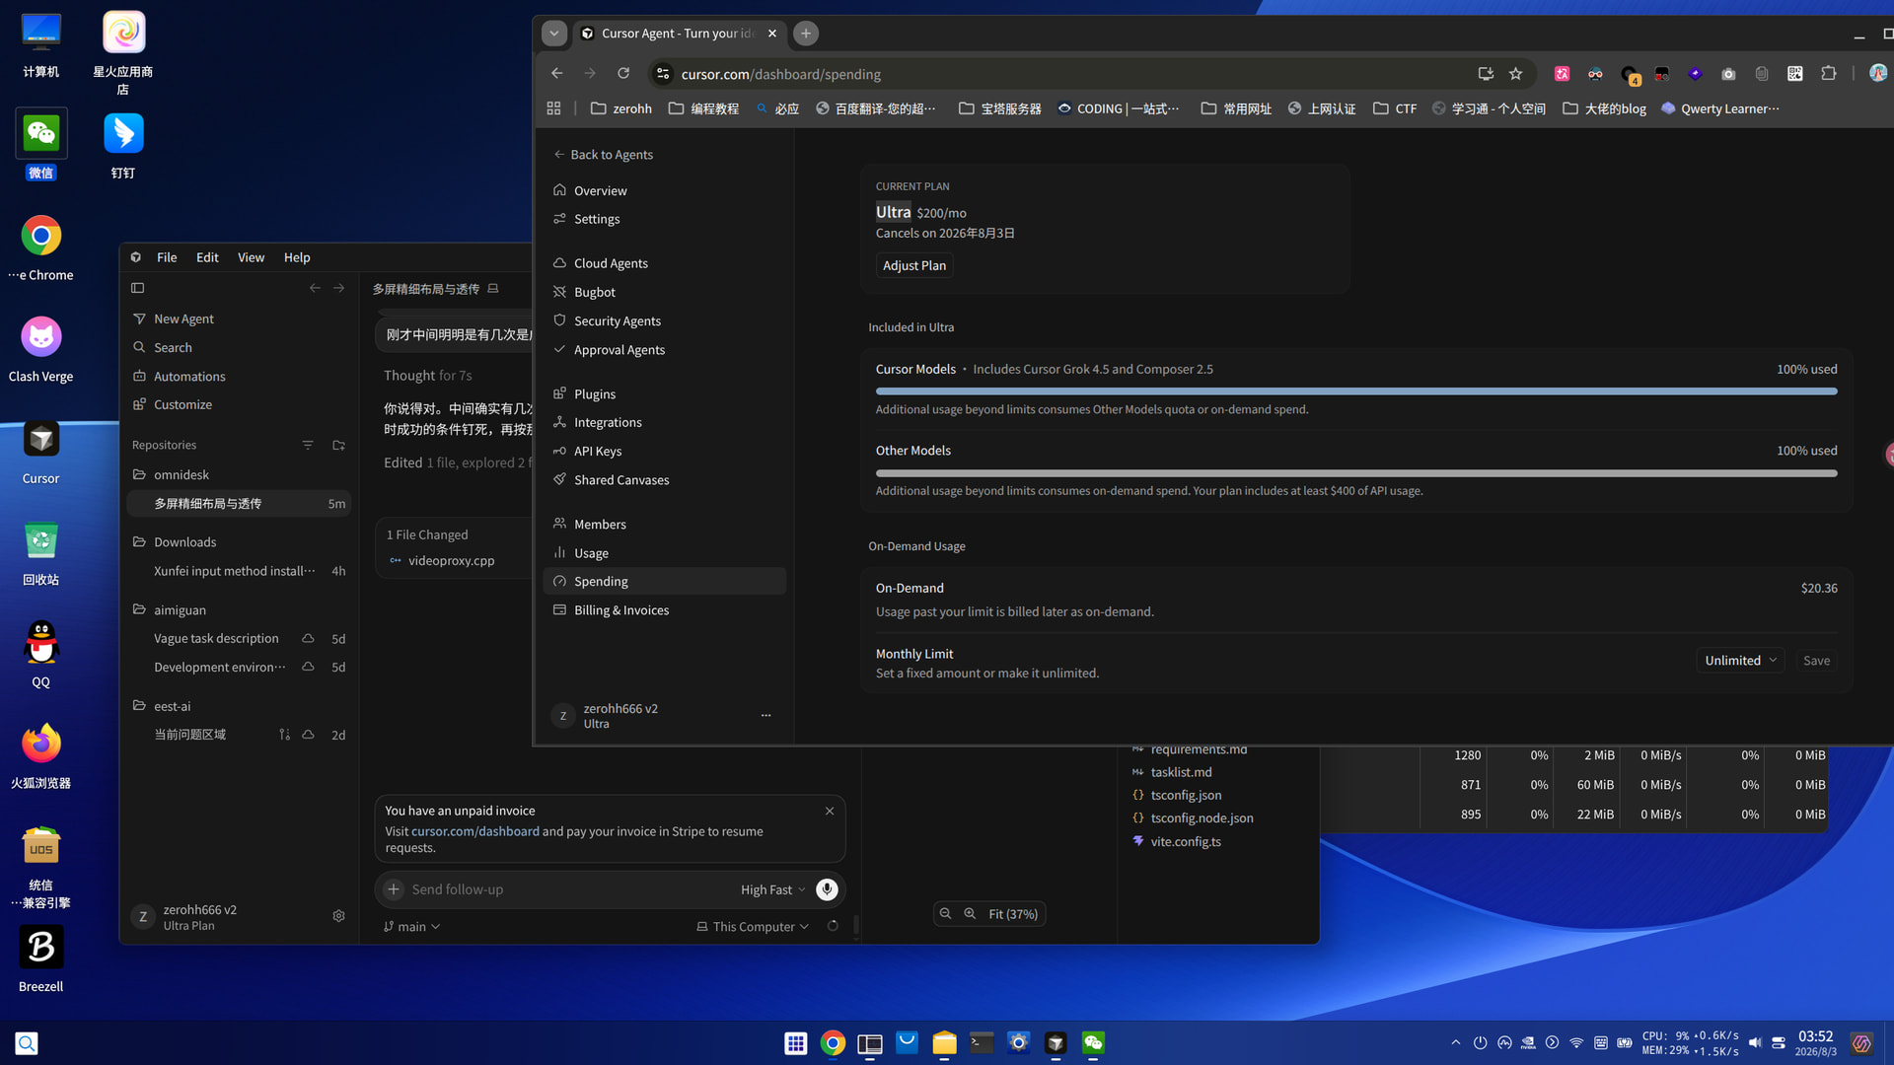The width and height of the screenshot is (1894, 1065).
Task: Open the main branch dropdown
Action: click(x=412, y=927)
